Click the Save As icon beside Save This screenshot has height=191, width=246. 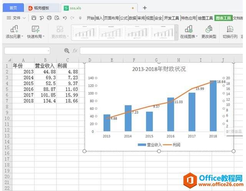(42, 18)
